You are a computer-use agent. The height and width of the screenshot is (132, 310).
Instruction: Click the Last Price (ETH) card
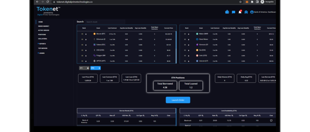click(88, 78)
